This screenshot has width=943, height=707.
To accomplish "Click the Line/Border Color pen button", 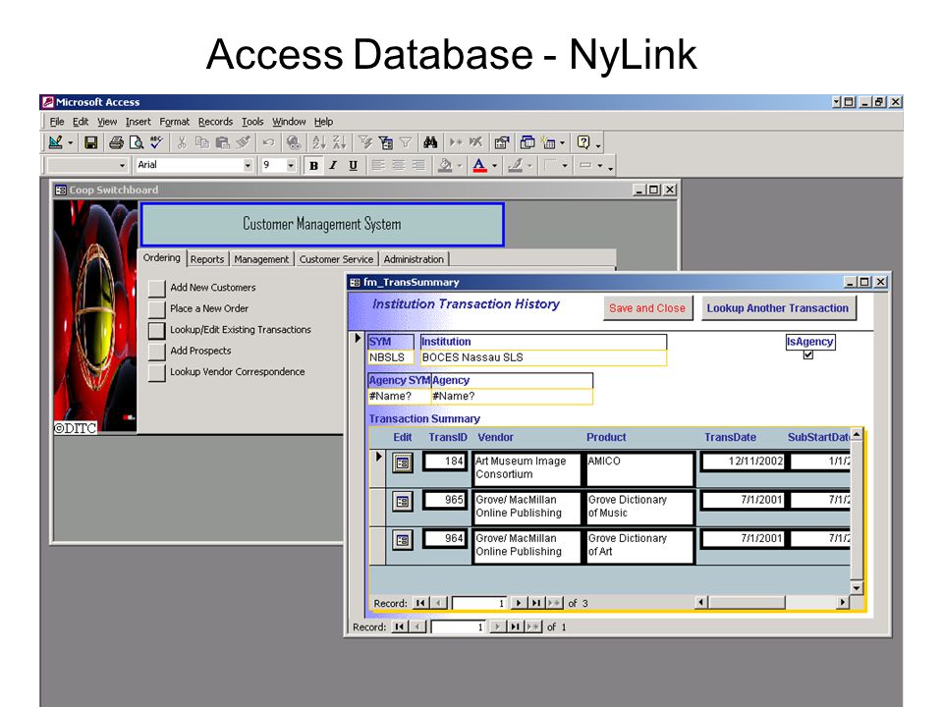I will [x=515, y=165].
